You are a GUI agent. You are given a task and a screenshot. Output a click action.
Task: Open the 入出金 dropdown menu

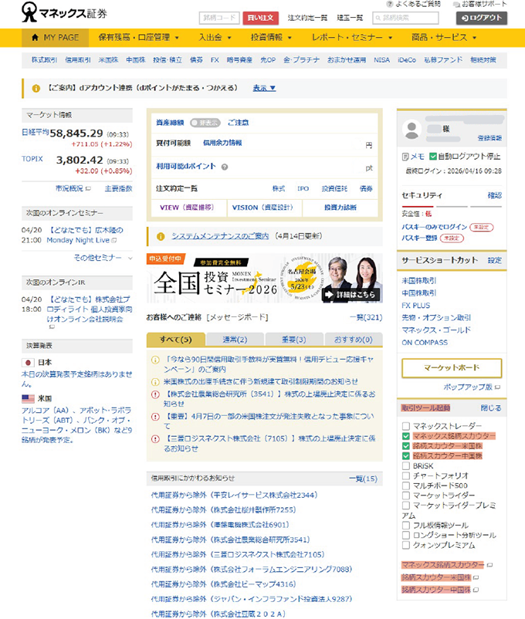[215, 38]
